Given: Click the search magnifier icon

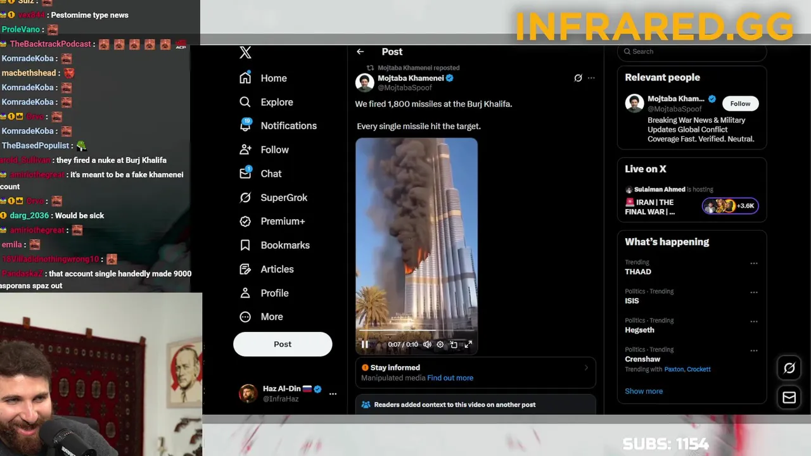Looking at the screenshot, I should [627, 52].
